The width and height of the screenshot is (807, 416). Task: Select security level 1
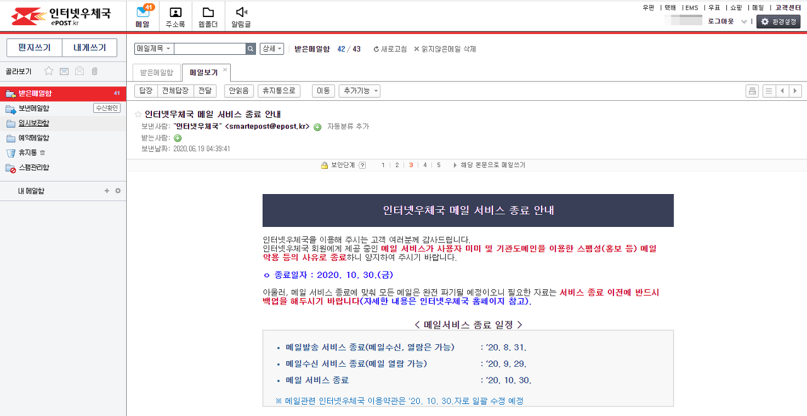383,165
